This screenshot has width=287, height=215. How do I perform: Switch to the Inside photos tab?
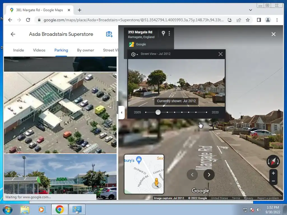click(18, 50)
